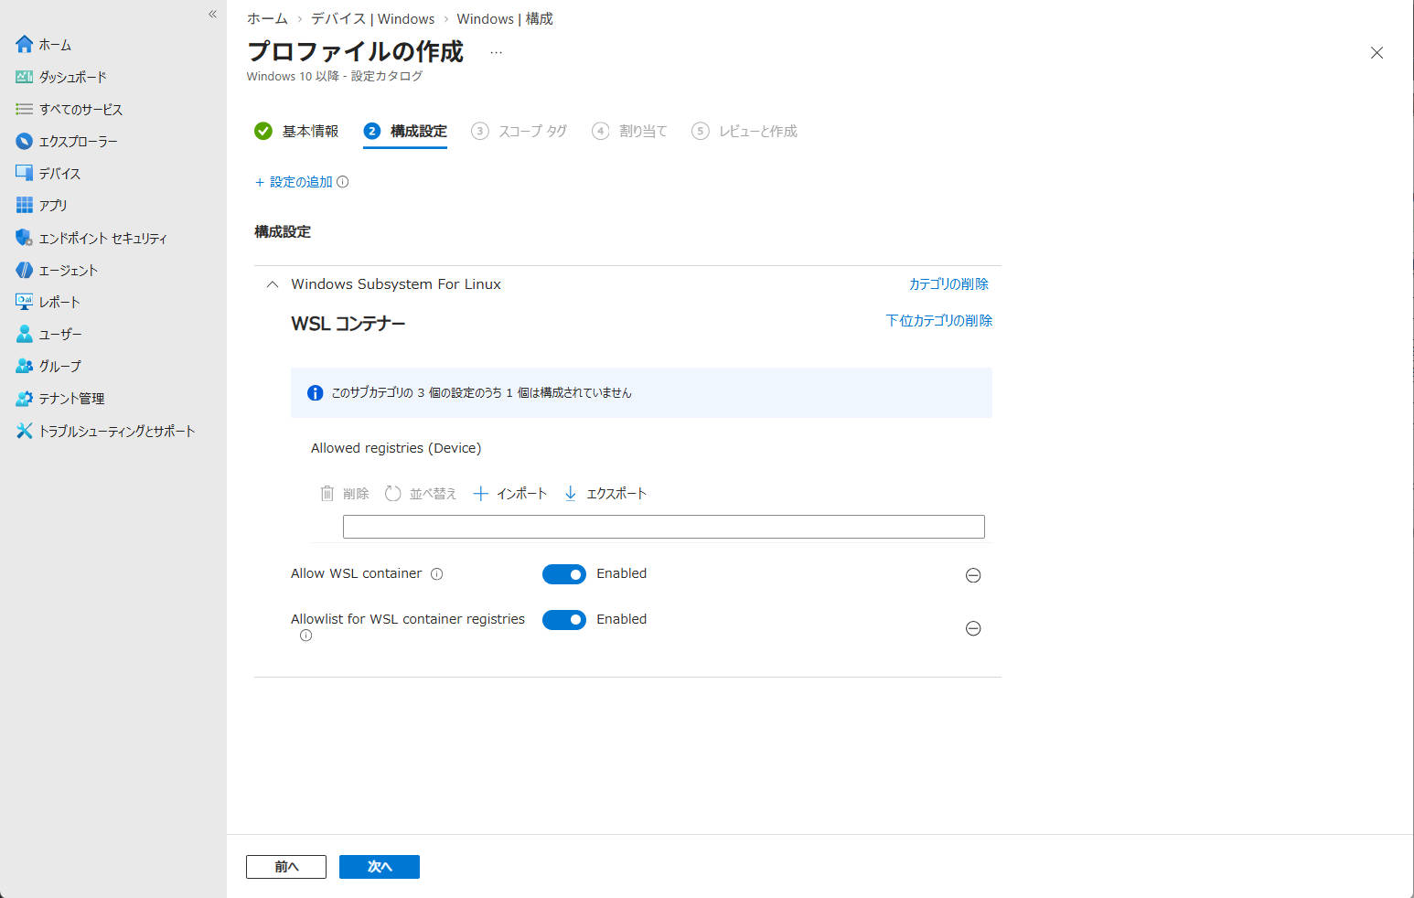Open the Users (ユーザー) person icon
1414x898 pixels.
tap(25, 334)
